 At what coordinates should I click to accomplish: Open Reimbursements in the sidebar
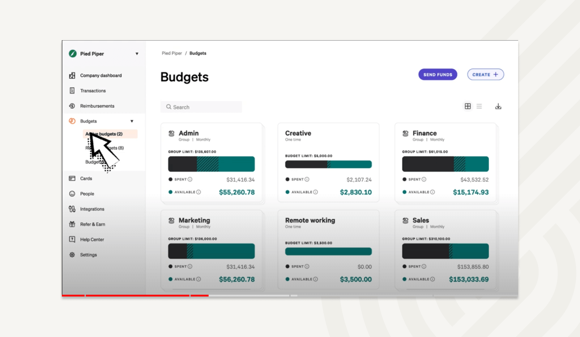(x=97, y=106)
